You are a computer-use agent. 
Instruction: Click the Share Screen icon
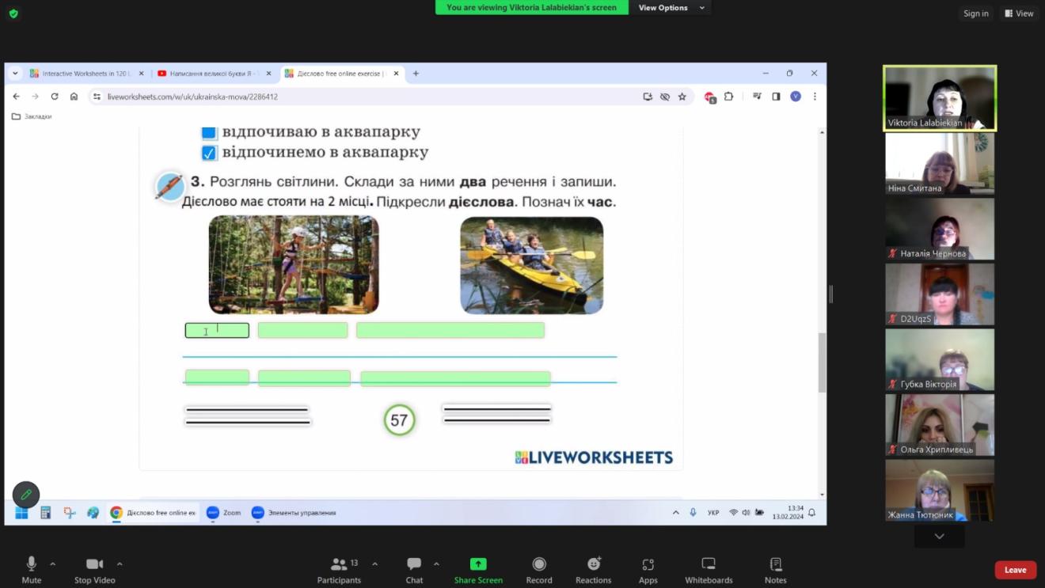[478, 564]
